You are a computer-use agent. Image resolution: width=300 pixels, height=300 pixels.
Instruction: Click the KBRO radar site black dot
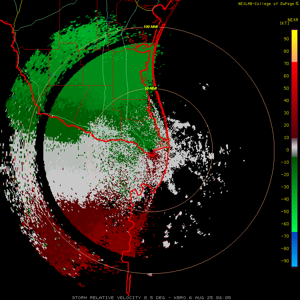click(151, 151)
